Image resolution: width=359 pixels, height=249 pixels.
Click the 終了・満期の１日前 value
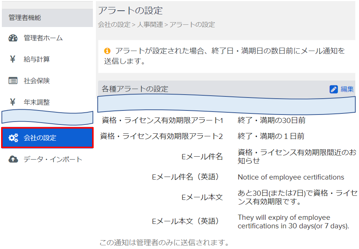pos(271,136)
